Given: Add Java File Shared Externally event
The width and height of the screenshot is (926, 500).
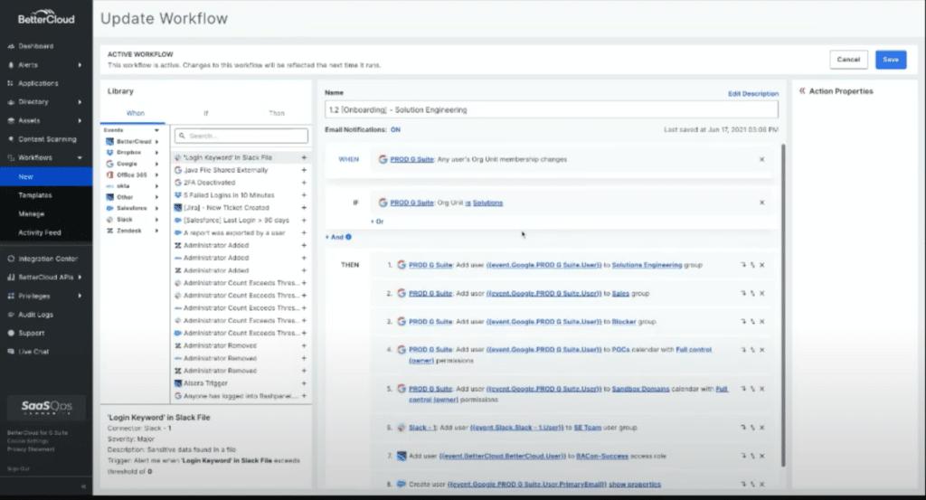Looking at the screenshot, I should 304,170.
